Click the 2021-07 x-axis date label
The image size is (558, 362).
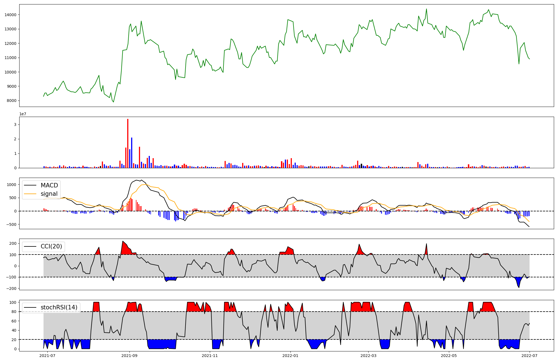pos(47,356)
